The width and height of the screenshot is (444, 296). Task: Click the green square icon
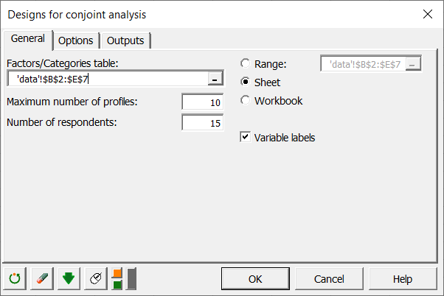coord(117,285)
